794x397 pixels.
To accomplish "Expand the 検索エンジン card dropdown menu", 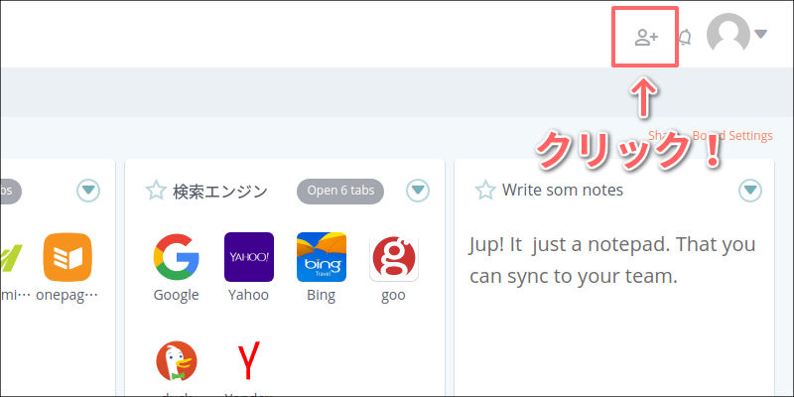I will (x=418, y=191).
